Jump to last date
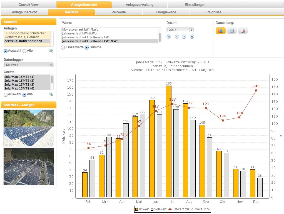This screenshot has width=284, height=214. (x=192, y=37)
